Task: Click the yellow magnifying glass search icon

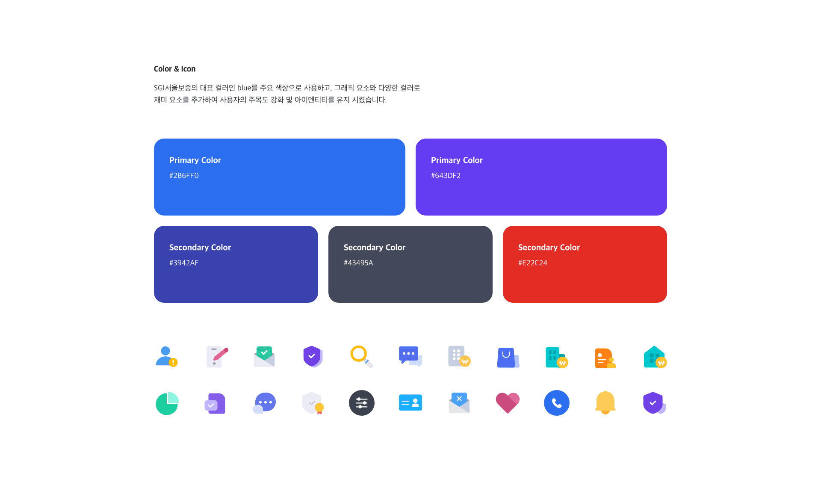Action: pyautogui.click(x=361, y=357)
